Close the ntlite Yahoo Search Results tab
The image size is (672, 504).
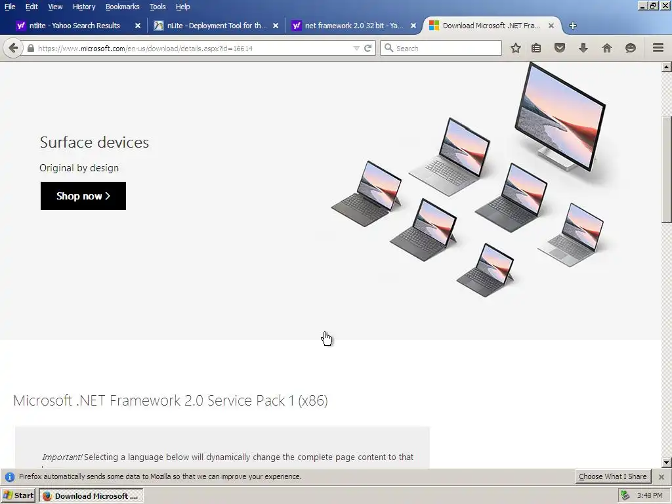pyautogui.click(x=138, y=26)
